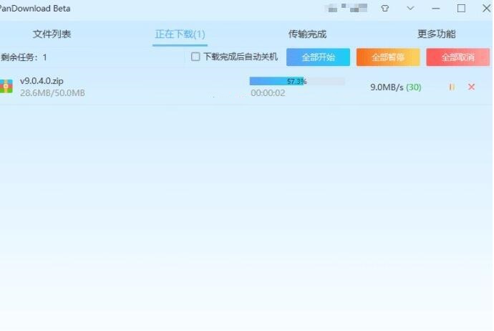The width and height of the screenshot is (494, 331).
Task: Click the 剩余任务: 1 label
Action: [x=24, y=57]
